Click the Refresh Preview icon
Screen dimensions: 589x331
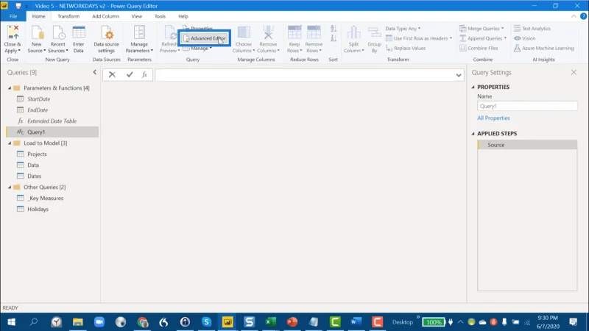click(169, 32)
